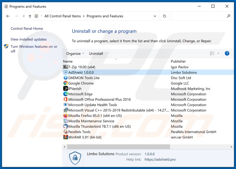Click the 7-Zip program icon
The width and height of the screenshot is (236, 169).
pos(65,67)
